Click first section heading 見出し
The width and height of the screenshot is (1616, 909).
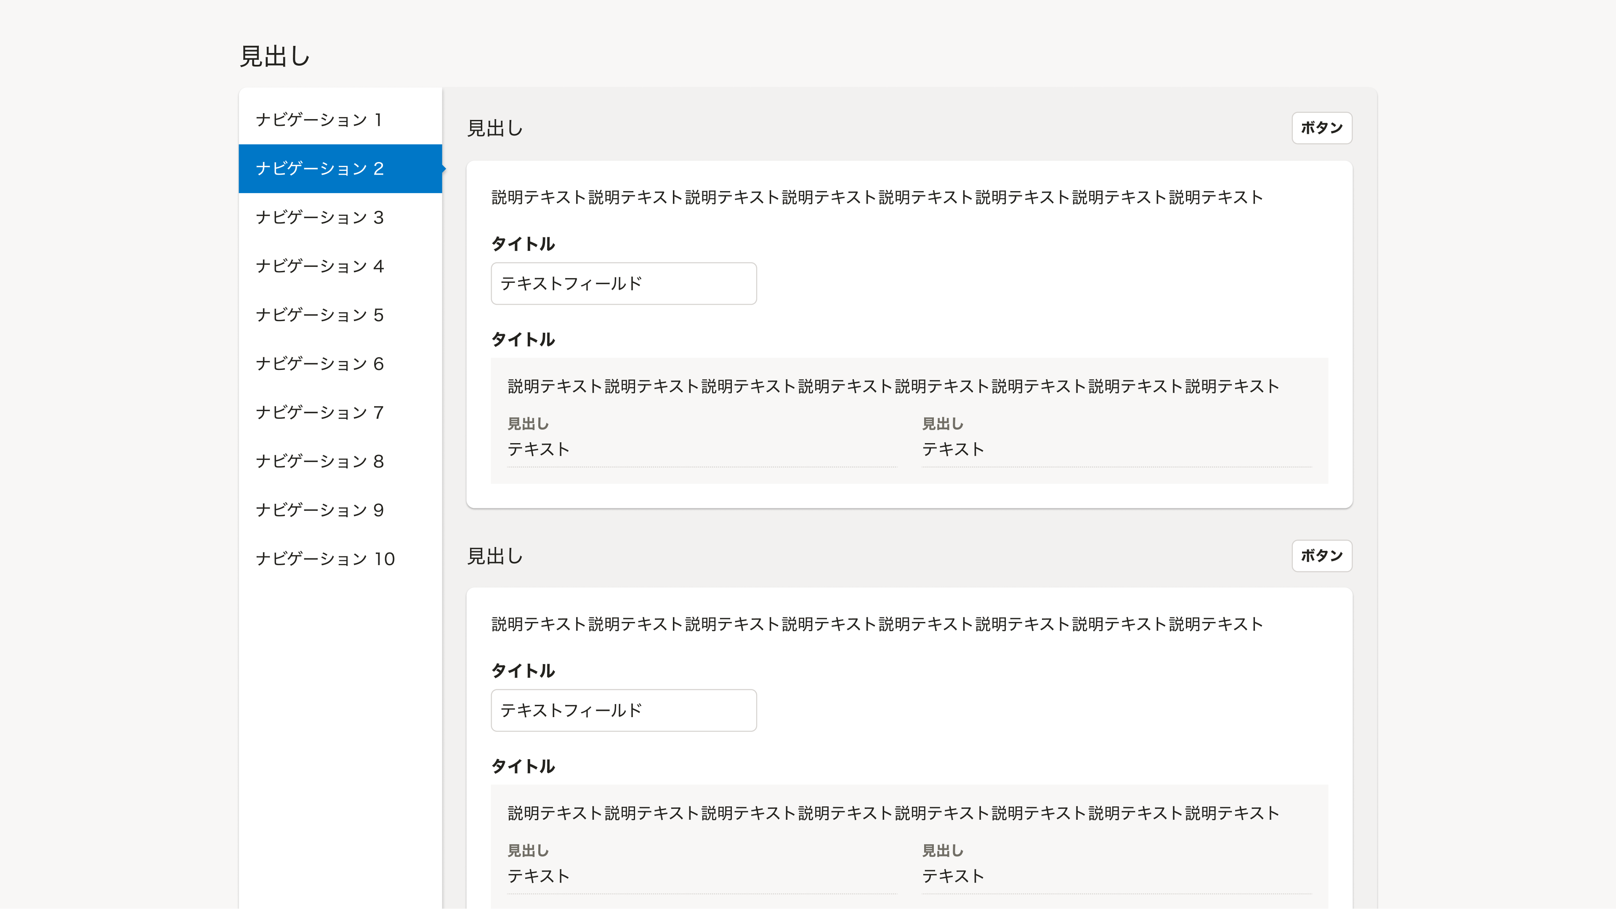(x=495, y=129)
